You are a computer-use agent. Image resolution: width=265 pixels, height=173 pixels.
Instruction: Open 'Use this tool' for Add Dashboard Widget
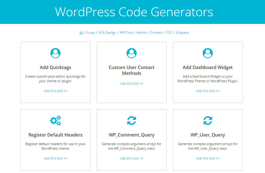point(208,91)
